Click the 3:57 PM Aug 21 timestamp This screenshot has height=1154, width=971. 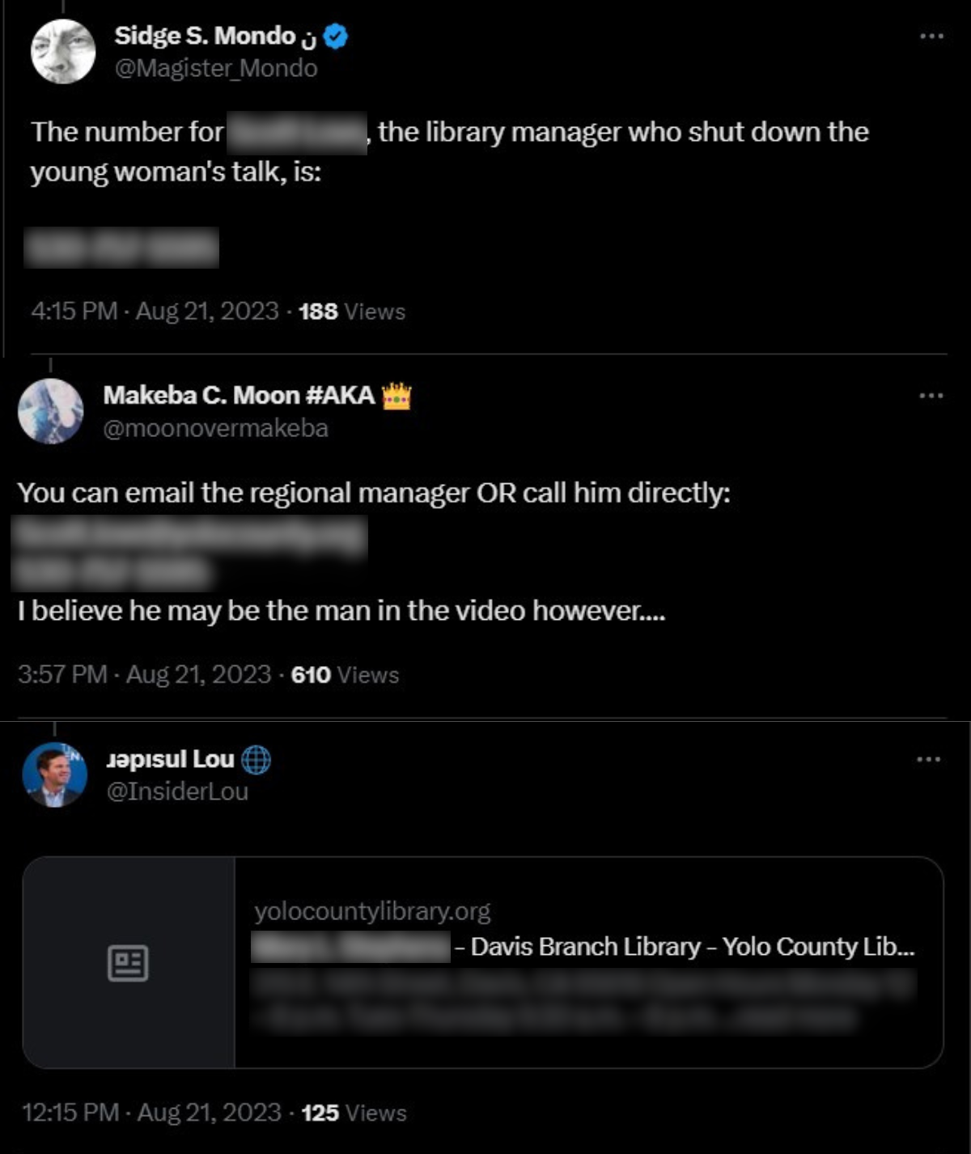pyautogui.click(x=146, y=673)
